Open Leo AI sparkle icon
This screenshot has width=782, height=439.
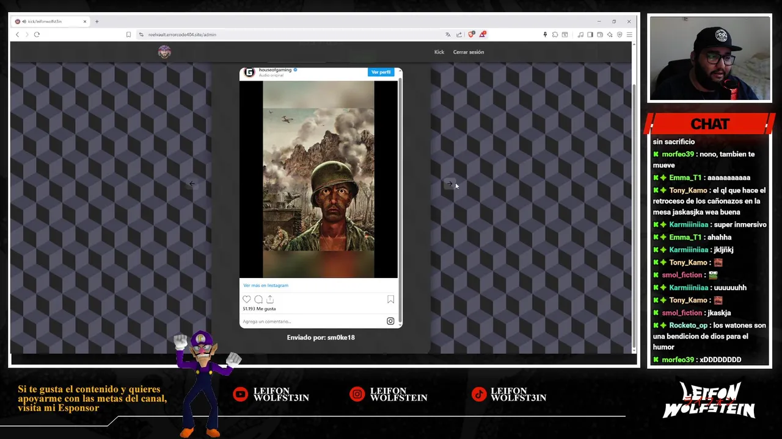(610, 34)
